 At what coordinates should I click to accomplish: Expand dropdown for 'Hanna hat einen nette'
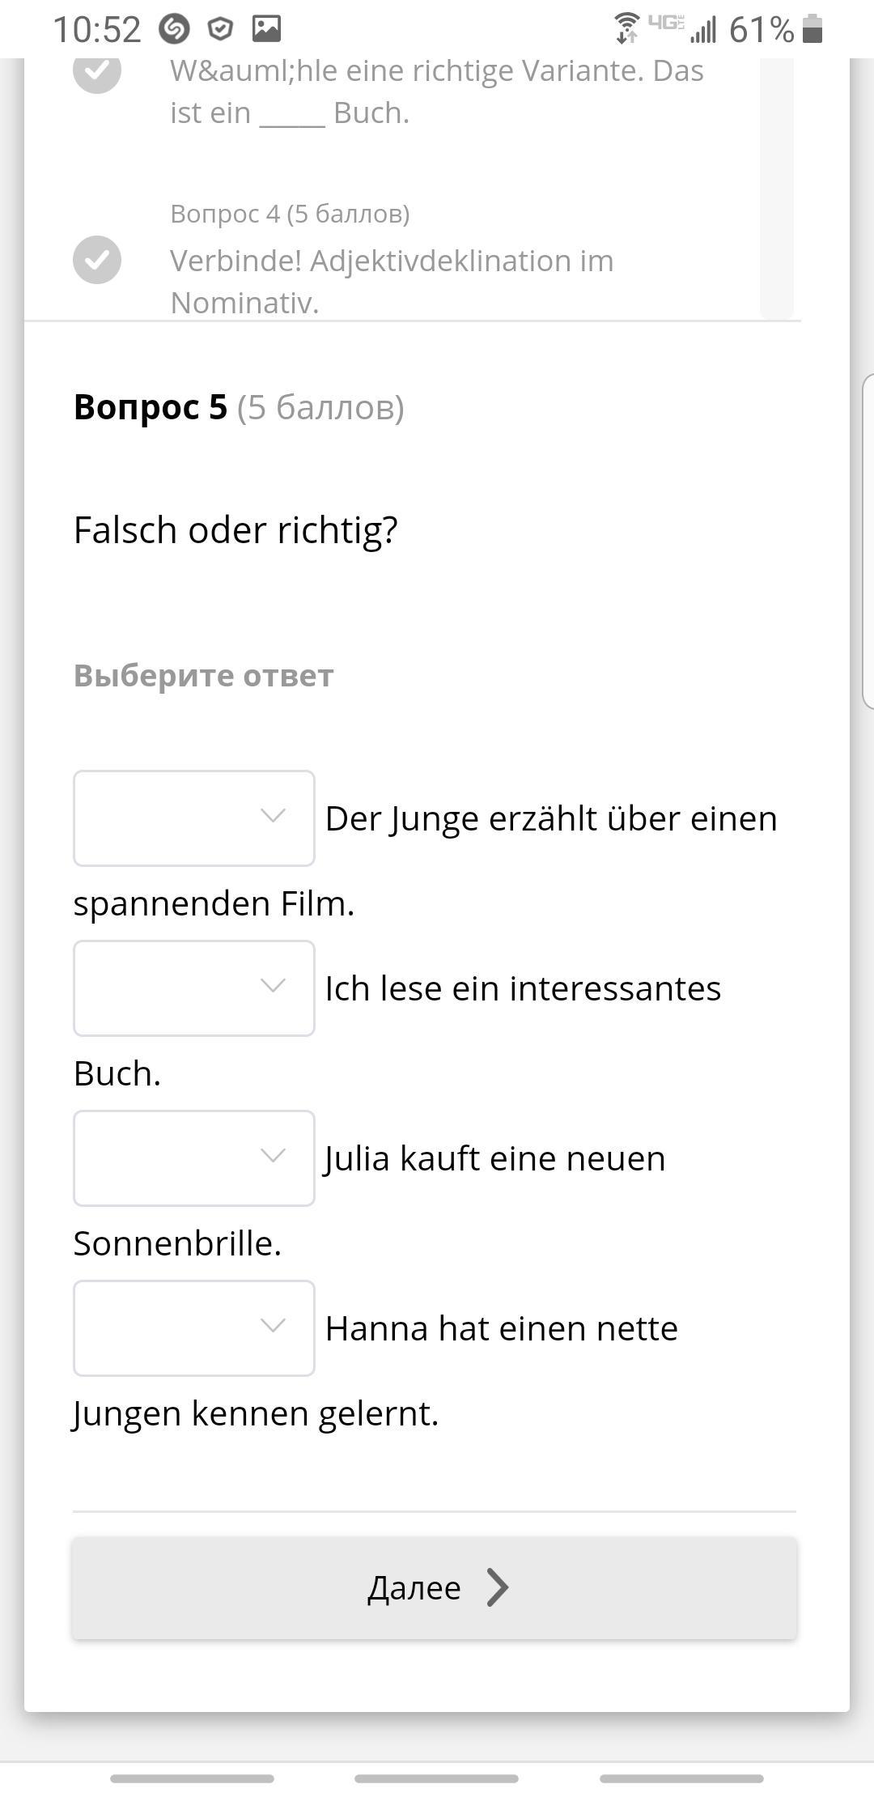[194, 1328]
